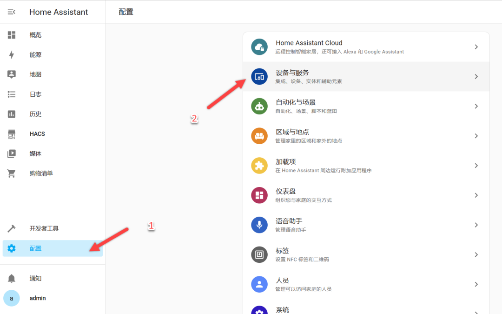Open the 购物清单 shopping cart icon

click(11, 173)
